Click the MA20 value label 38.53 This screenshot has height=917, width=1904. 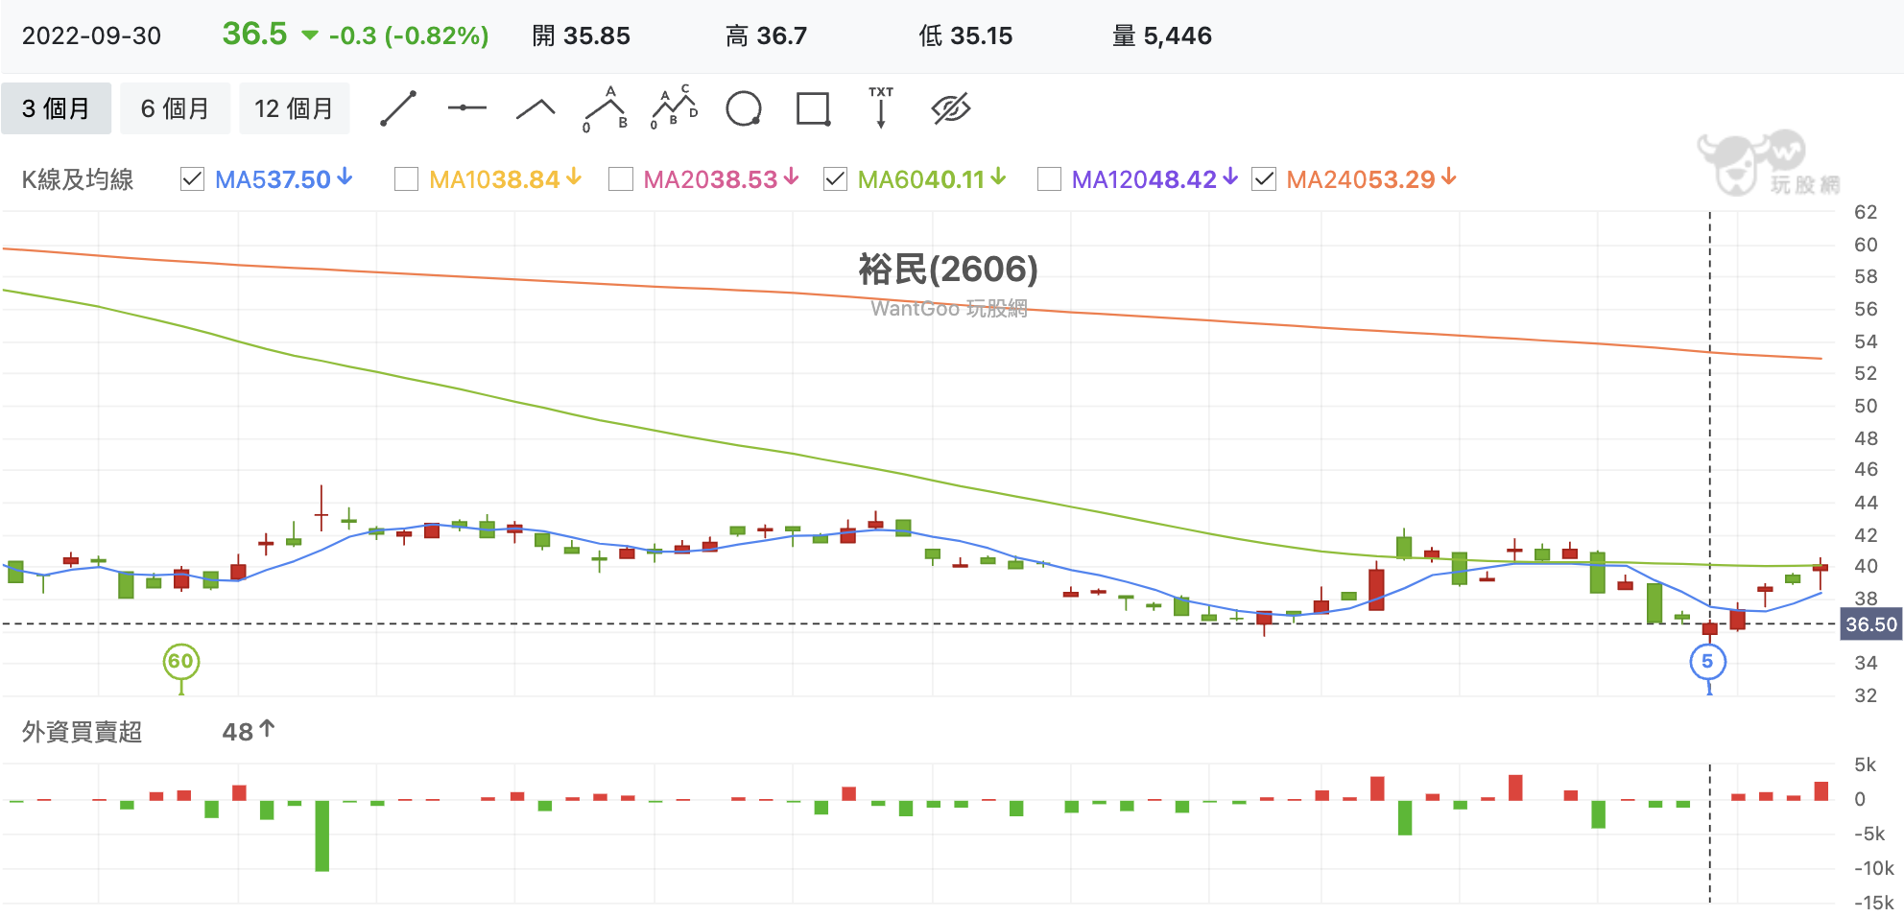756,178
